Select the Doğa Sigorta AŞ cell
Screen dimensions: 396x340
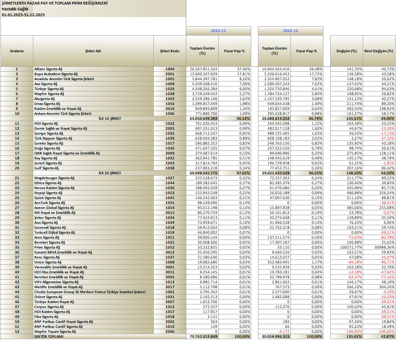click(x=93, y=148)
